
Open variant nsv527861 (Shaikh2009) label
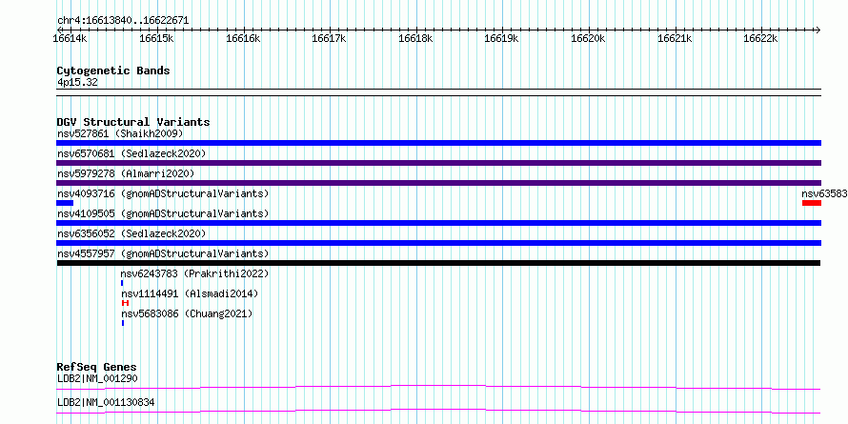click(x=120, y=133)
